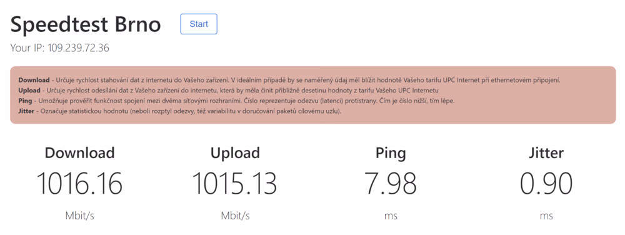The height and width of the screenshot is (235, 625).
Task: Click the Jitter heading label
Action: pos(546,152)
